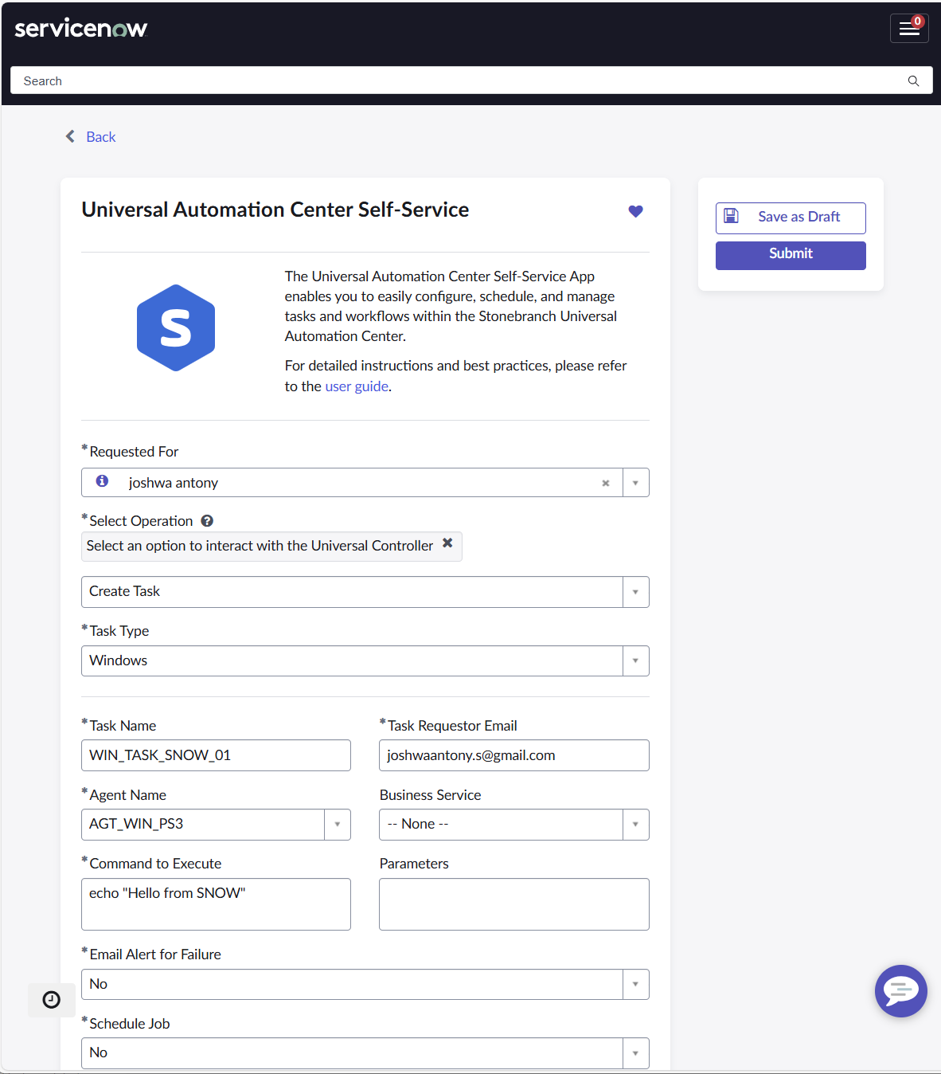Click the back chevron arrow
Viewport: 941px width, 1074px height.
coord(70,136)
